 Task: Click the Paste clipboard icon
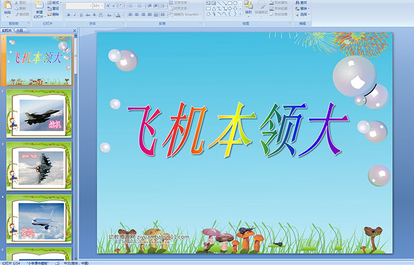point(8,5)
